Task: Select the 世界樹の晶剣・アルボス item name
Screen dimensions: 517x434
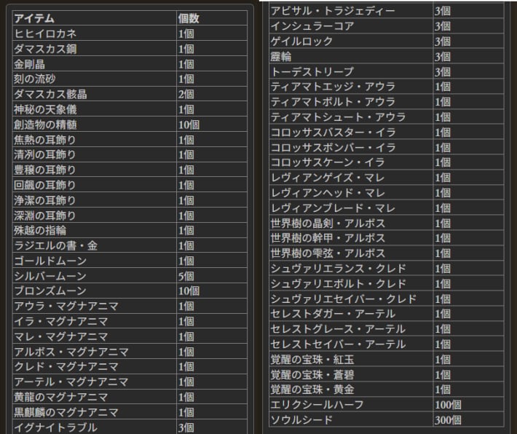Action: [328, 224]
